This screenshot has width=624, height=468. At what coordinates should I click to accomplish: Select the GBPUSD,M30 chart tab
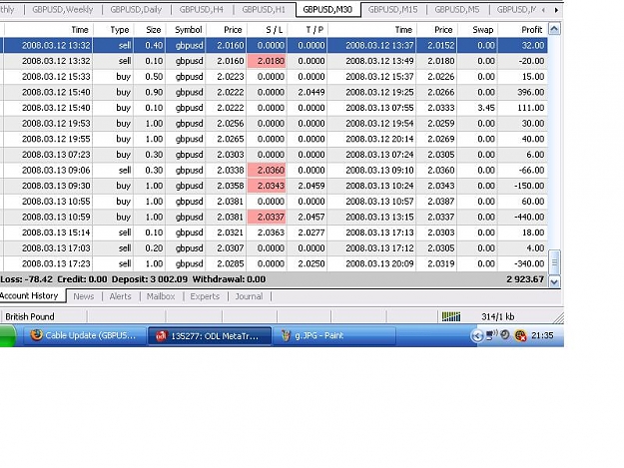[327, 10]
